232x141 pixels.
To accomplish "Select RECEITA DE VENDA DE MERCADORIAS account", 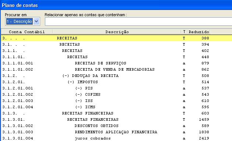I will tap(115, 69).
